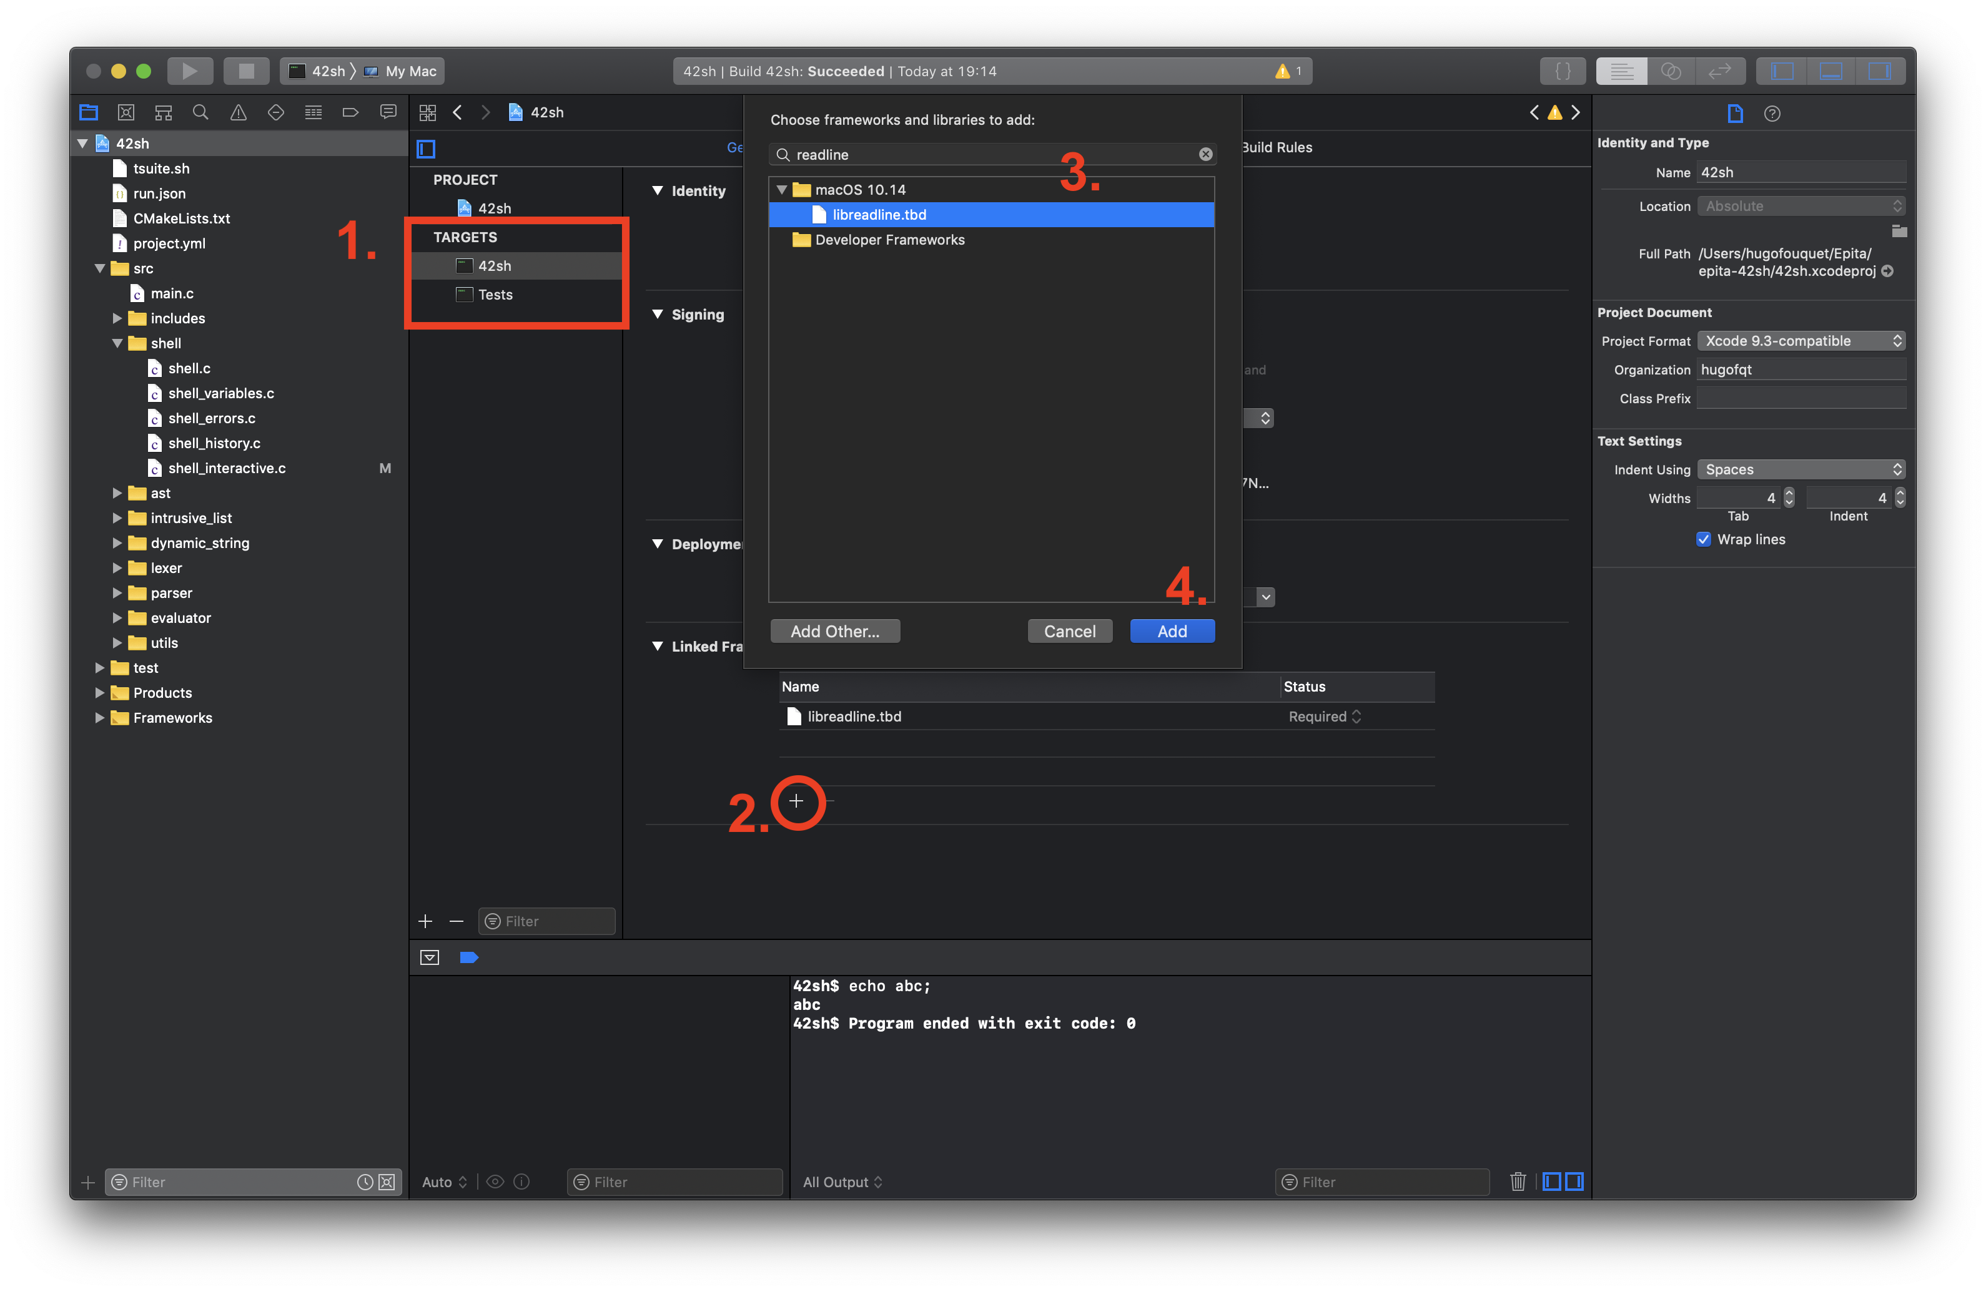The width and height of the screenshot is (1986, 1292).
Task: Open the breakpoint navigator
Action: click(x=350, y=112)
